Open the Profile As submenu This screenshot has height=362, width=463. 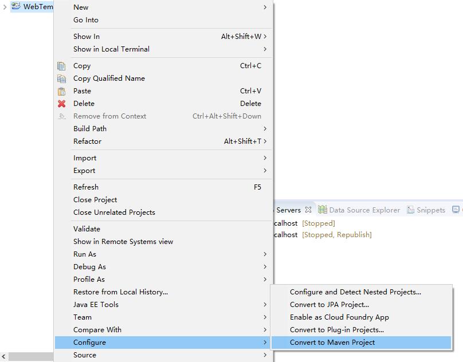(x=163, y=280)
